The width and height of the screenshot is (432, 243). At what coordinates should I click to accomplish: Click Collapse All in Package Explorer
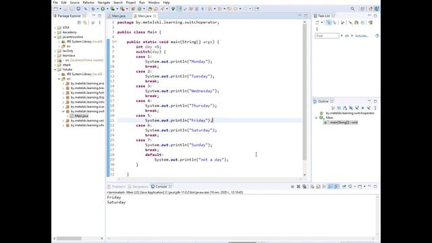79,22
